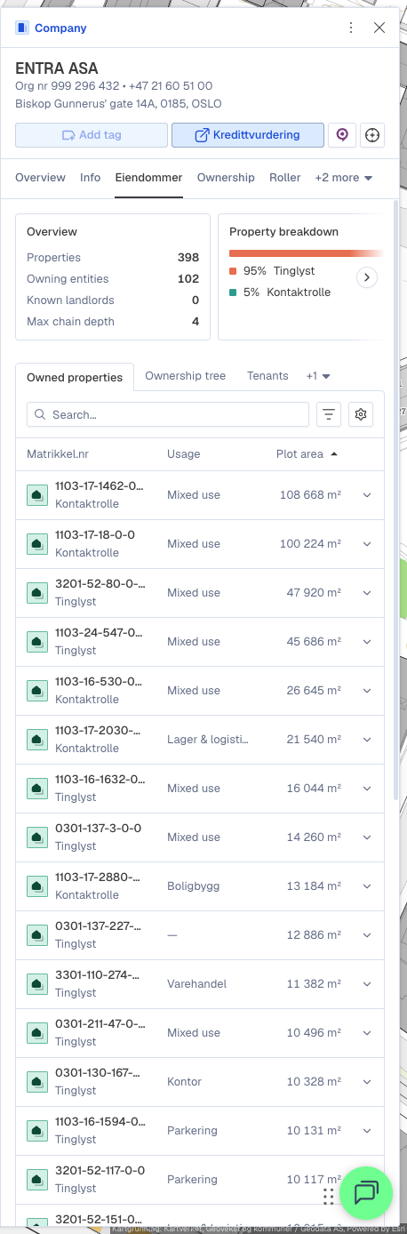The width and height of the screenshot is (407, 1234).
Task: Click property icon for 1103-16-1632
Action: [37, 789]
